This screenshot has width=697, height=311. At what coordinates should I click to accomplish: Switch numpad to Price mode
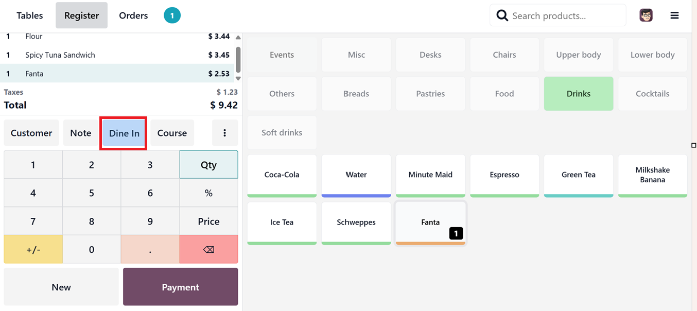pos(208,221)
